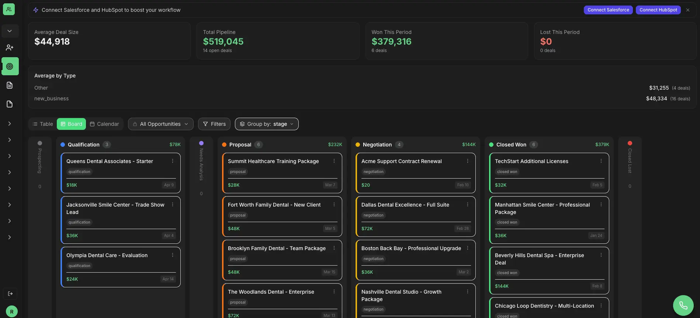The image size is (700, 318).
Task: Open menu for Dallas Dental Excellence card
Action: click(x=468, y=204)
